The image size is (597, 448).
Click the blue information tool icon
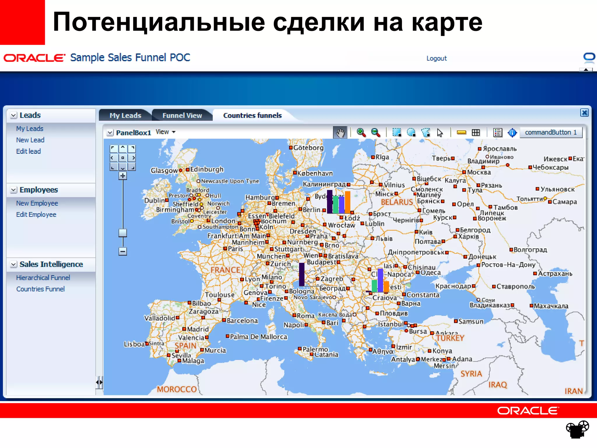point(512,133)
